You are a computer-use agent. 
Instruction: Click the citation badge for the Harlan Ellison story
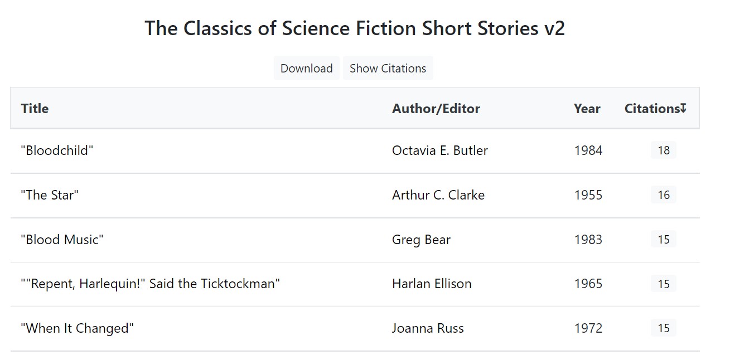coord(663,284)
